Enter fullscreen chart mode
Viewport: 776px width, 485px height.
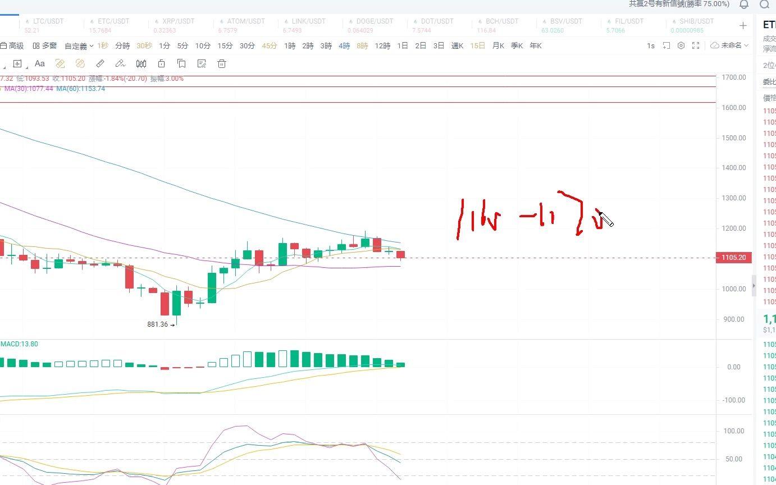[x=696, y=45]
